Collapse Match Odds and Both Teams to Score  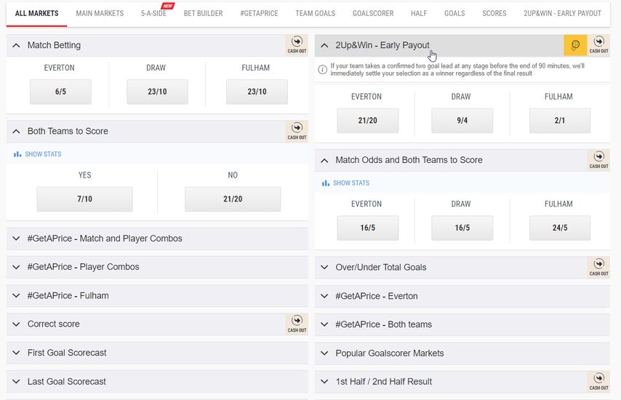pos(324,160)
